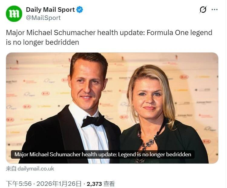The image size is (227, 188).
Task: Select the tweet text about Schumacher health update
Action: pyautogui.click(x=109, y=37)
